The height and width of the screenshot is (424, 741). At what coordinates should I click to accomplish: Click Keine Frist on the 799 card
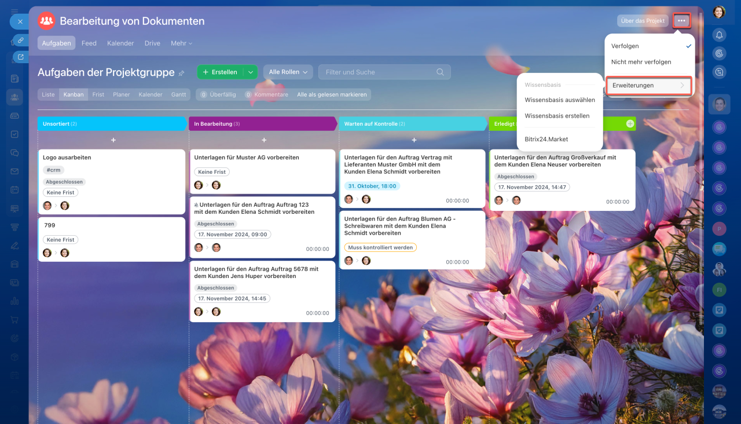pyautogui.click(x=61, y=240)
